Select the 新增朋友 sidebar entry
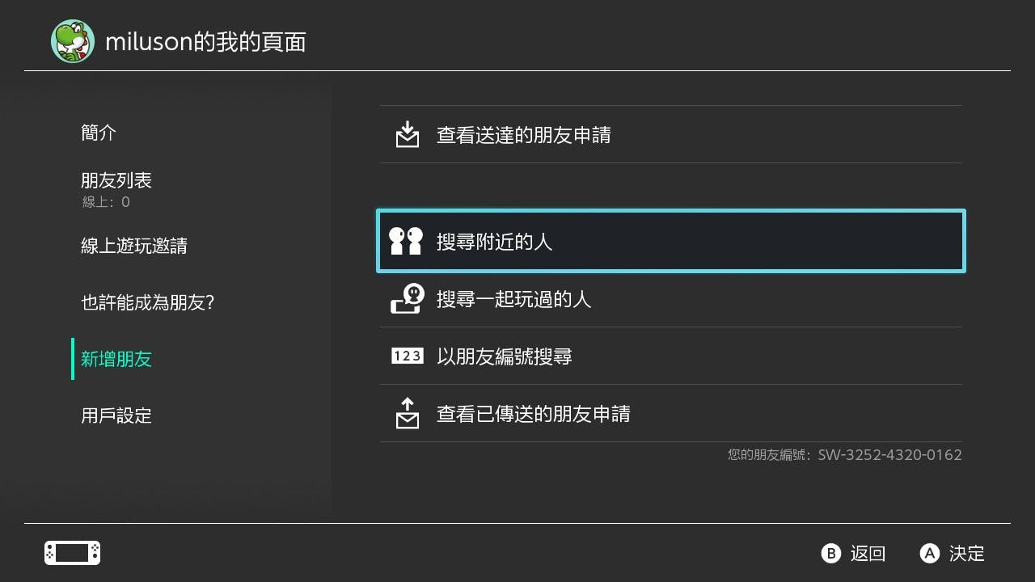 pos(116,359)
